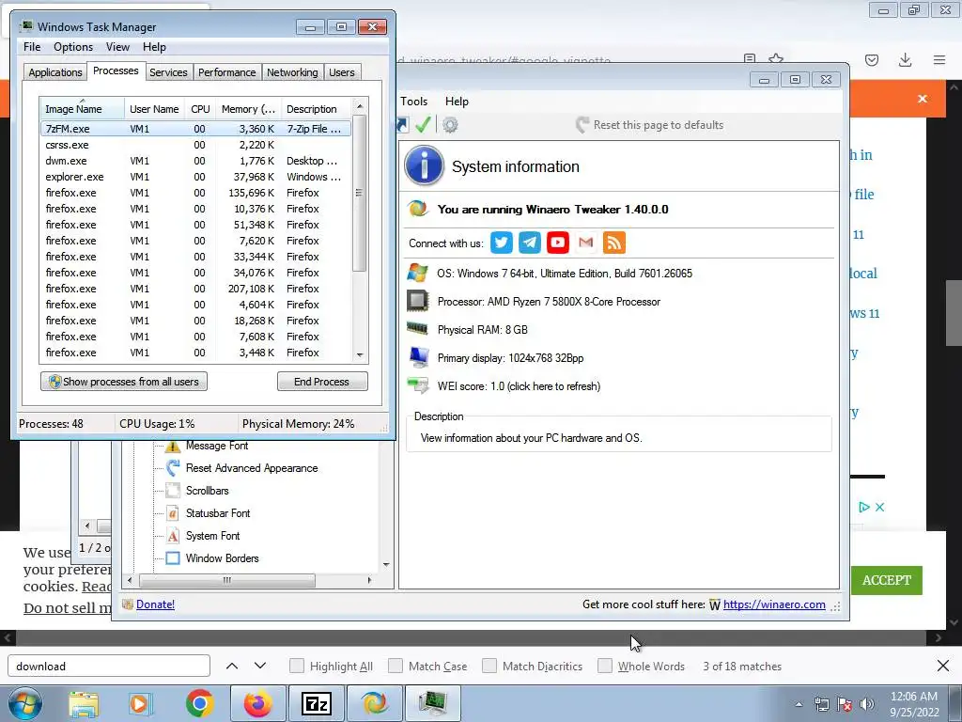Toggle Match Diacritics checkbox
Image resolution: width=962 pixels, height=722 pixels.
[x=489, y=666]
